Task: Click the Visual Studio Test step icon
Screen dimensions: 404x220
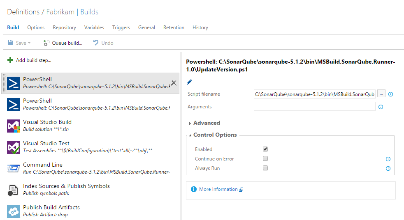Action: pos(14,147)
